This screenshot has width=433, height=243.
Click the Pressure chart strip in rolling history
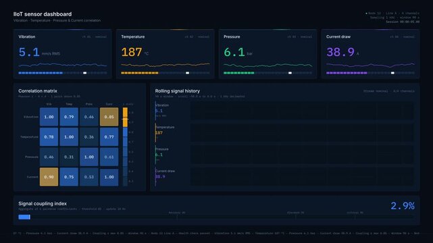[x=302, y=155]
